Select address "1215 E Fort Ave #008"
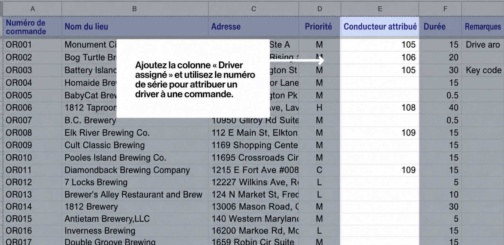 click(x=254, y=170)
